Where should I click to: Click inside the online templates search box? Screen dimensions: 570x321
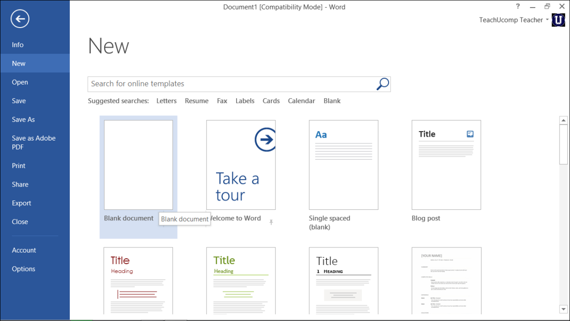(x=214, y=84)
